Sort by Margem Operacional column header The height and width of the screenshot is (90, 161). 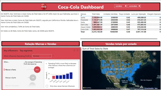[x=154, y=14]
